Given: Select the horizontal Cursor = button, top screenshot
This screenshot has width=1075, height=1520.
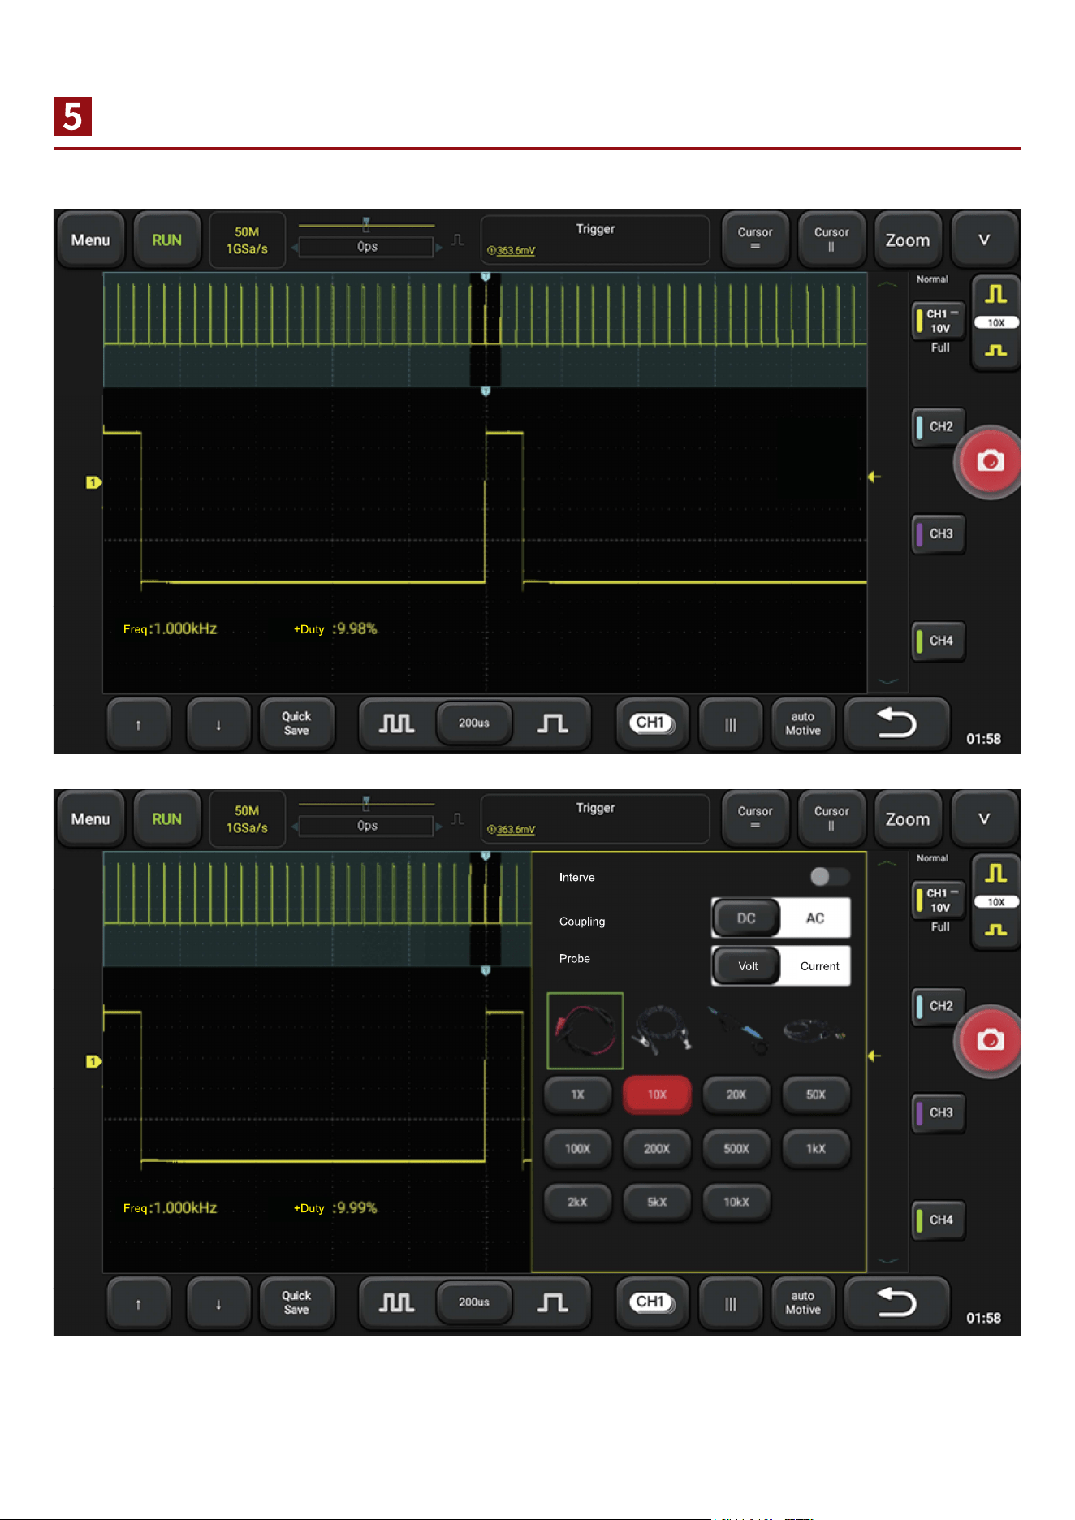Looking at the screenshot, I should click(755, 239).
